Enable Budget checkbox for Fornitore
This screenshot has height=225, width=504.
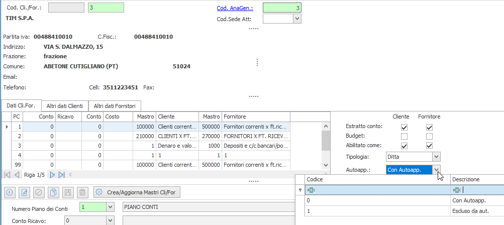429,137
